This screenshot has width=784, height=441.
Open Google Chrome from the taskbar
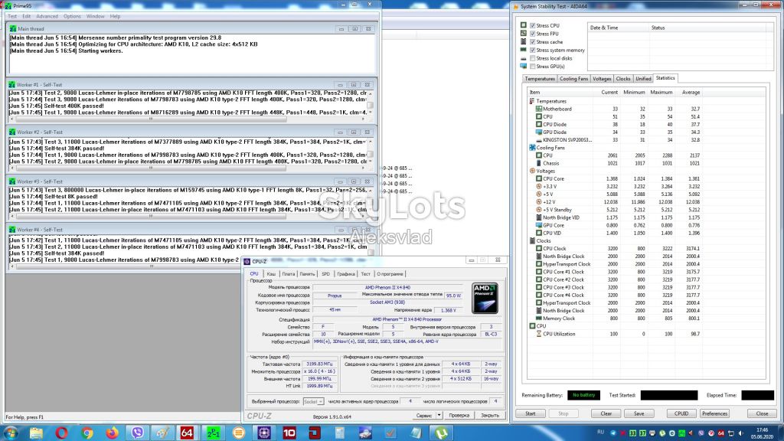point(87,433)
